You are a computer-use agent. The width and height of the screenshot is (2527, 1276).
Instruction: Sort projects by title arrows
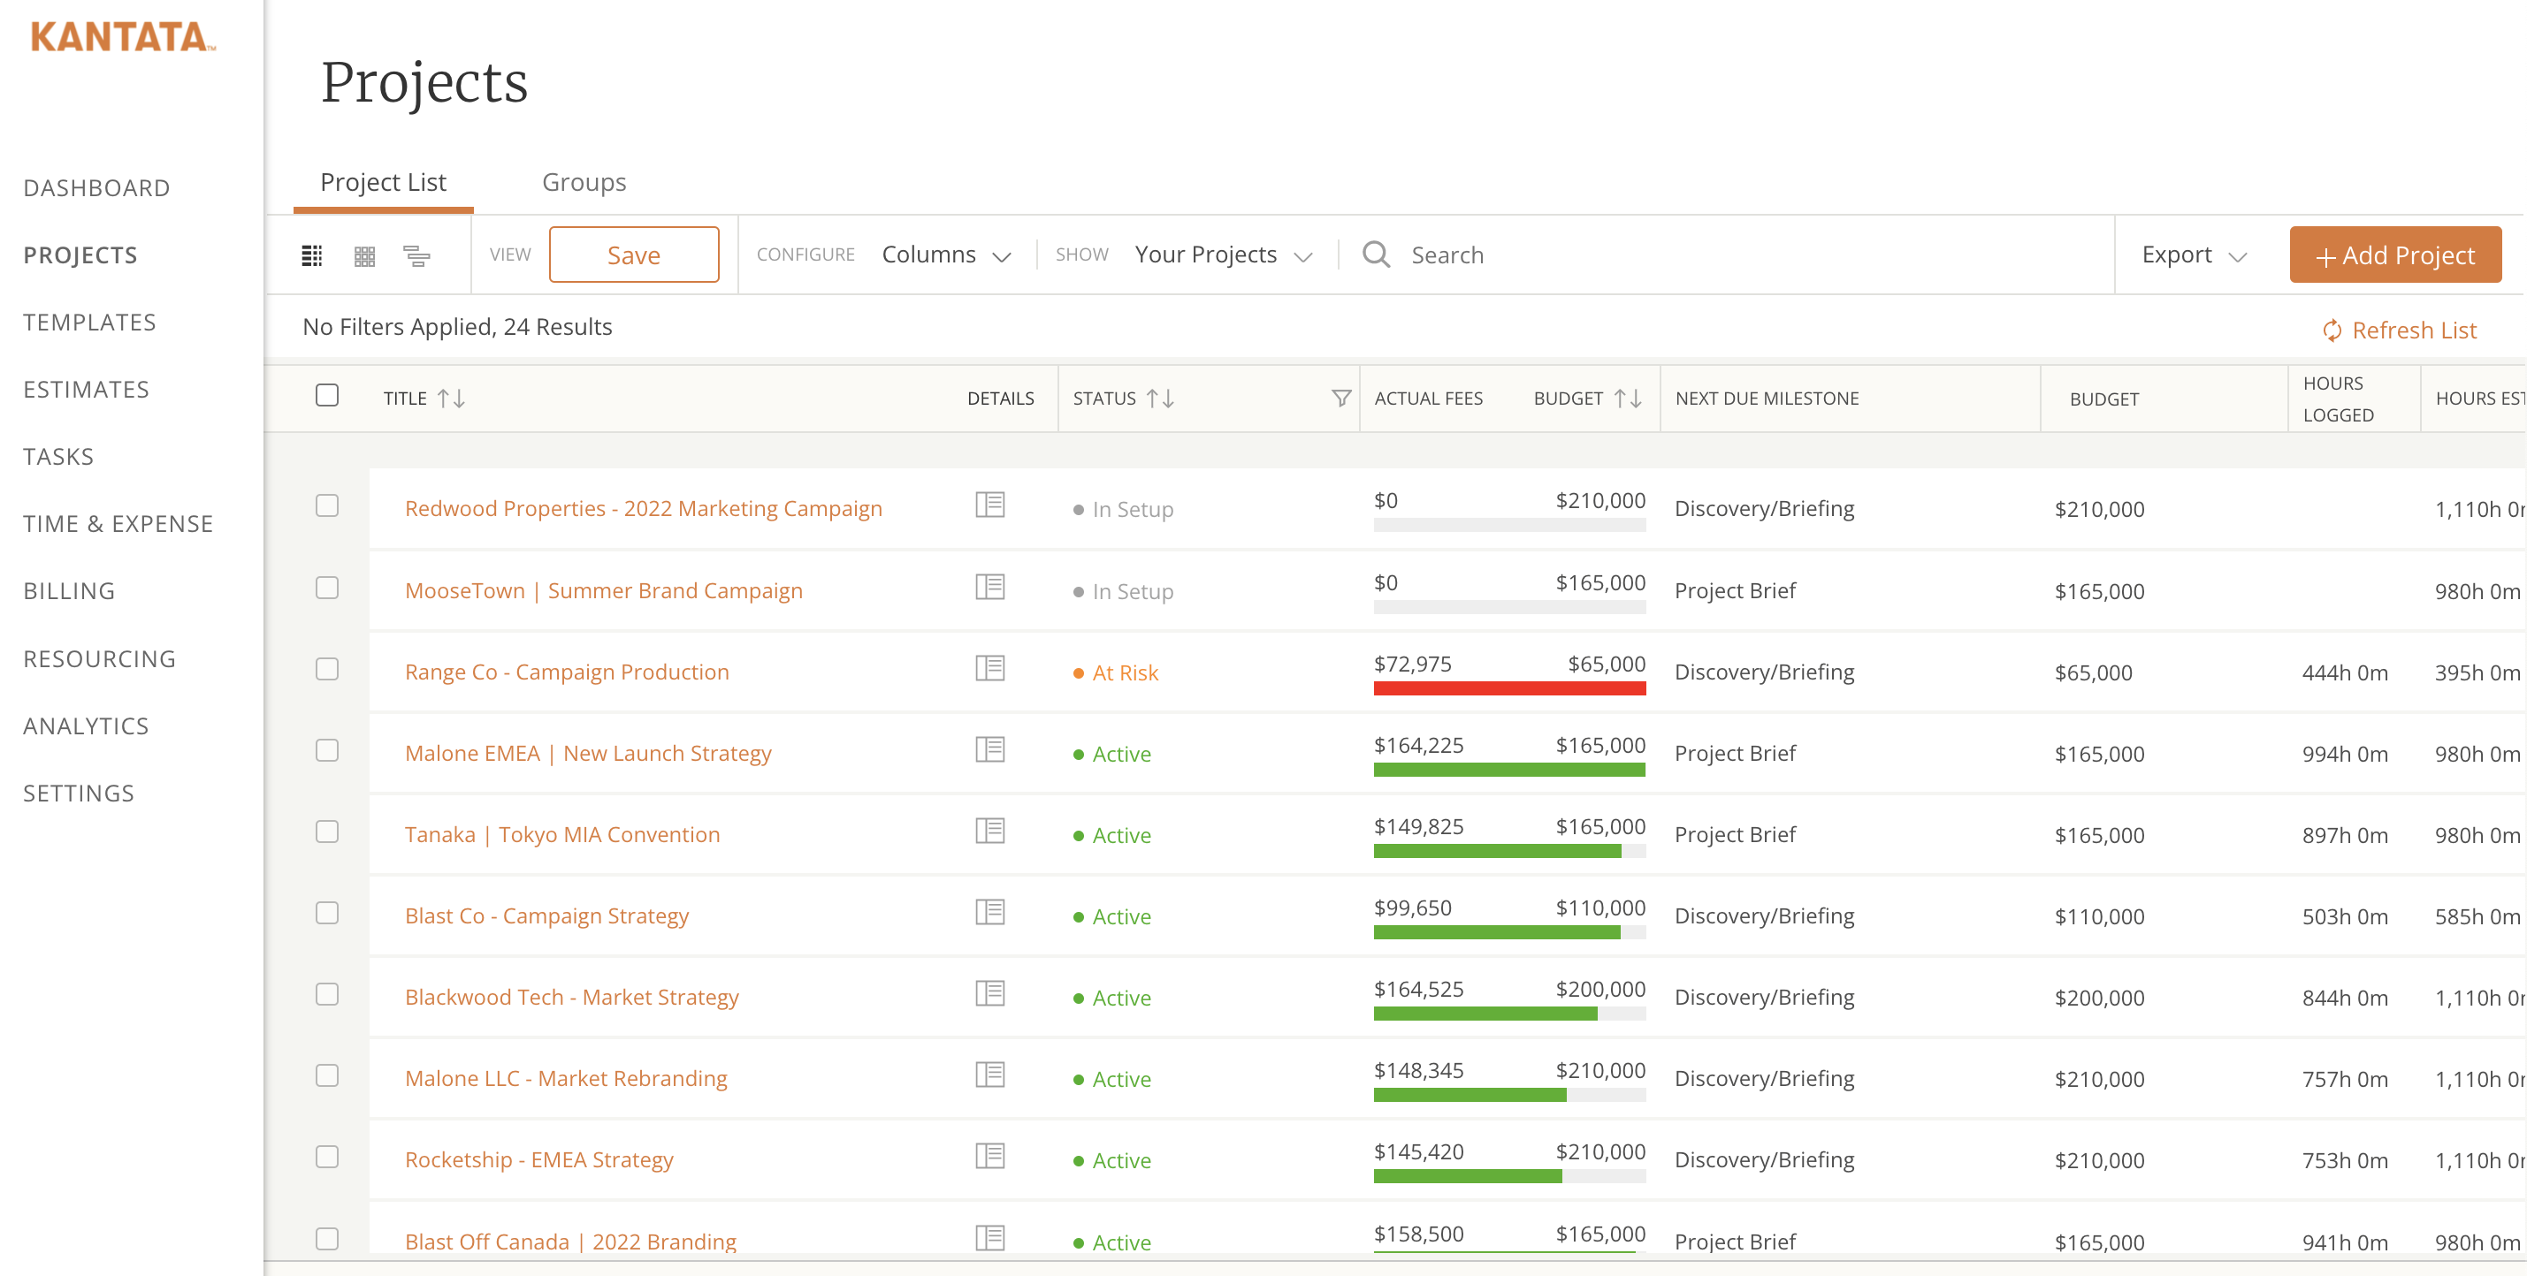pos(451,399)
